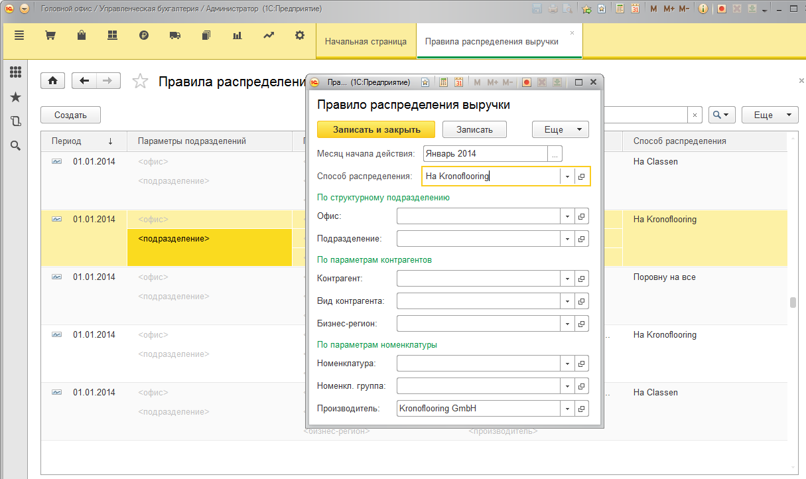Open the list search options dropdown

point(722,115)
